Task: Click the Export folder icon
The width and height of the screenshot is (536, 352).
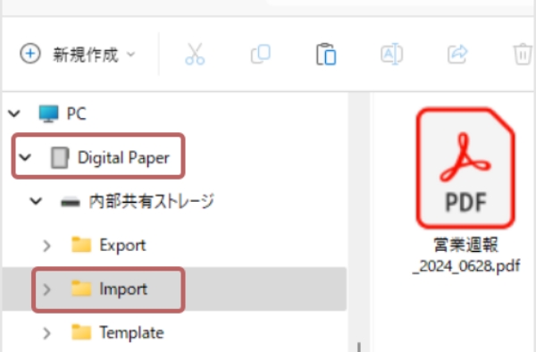Action: tap(81, 245)
